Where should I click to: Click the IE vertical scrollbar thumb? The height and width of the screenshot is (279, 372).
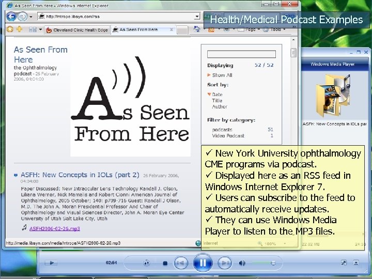pos(293,53)
